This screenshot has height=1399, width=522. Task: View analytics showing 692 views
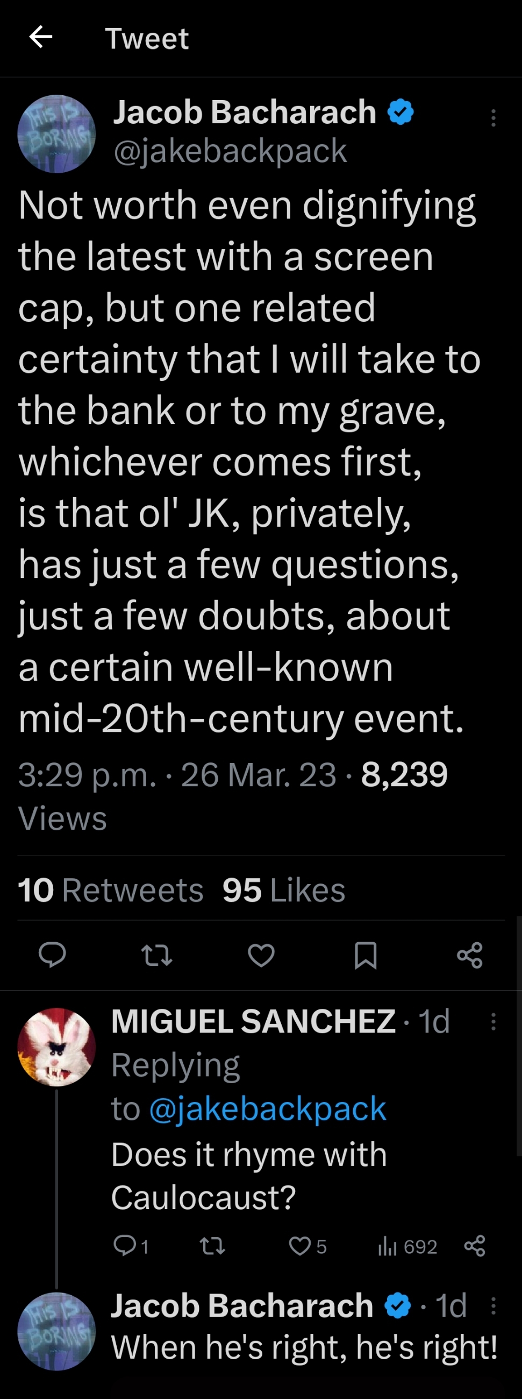pos(407,1246)
